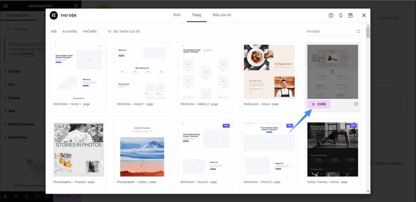Filter templates by Xu hướng
The height and width of the screenshot is (202, 416).
70,31
